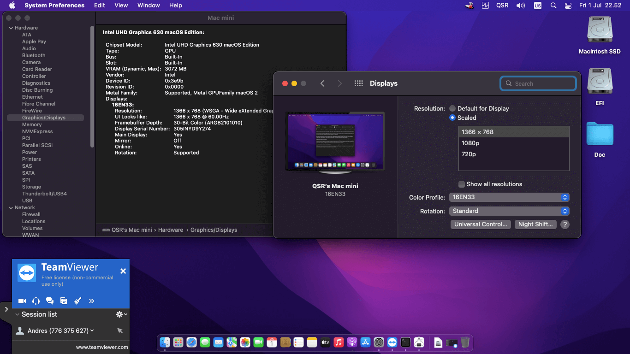The width and height of the screenshot is (630, 354).
Task: Expand Andres session options chevron
Action: (92, 330)
